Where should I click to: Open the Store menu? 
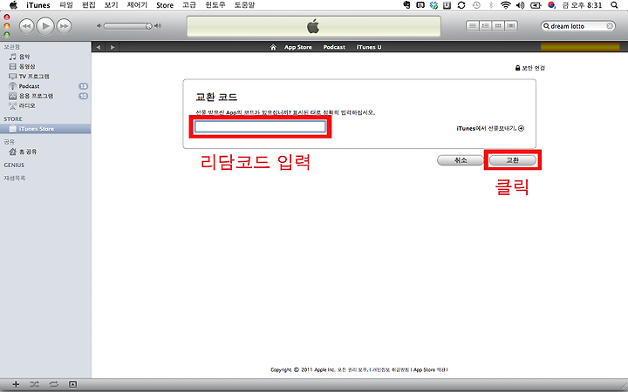[x=165, y=5]
